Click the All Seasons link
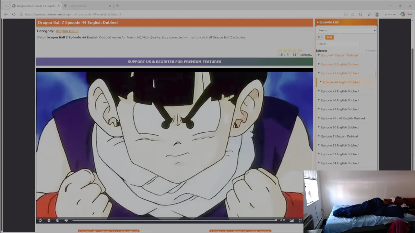 click(x=370, y=51)
